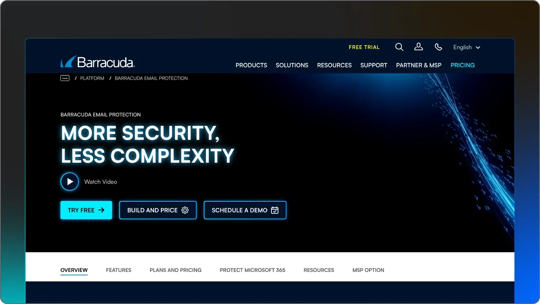
Task: Expand the Resources top menu
Action: [x=334, y=65]
